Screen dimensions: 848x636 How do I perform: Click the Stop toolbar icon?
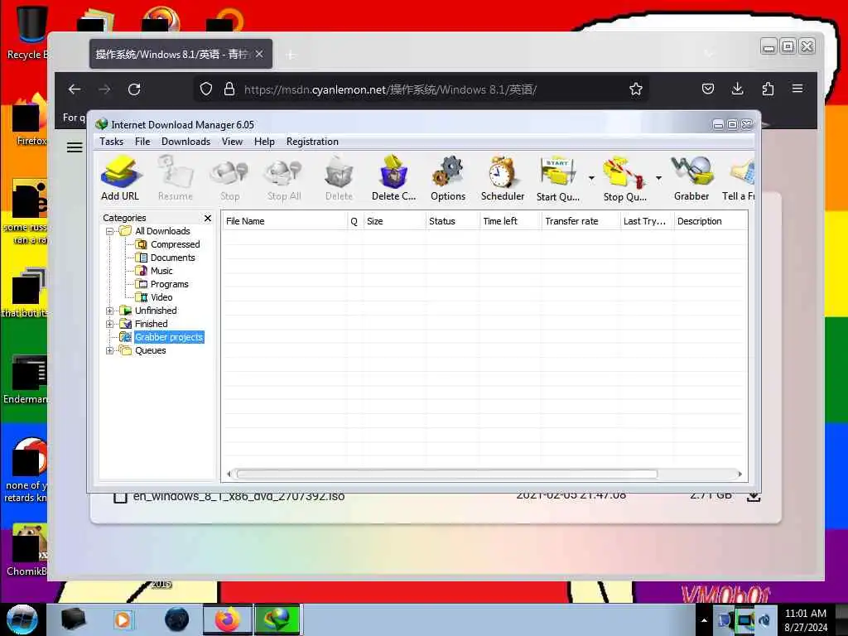point(229,179)
